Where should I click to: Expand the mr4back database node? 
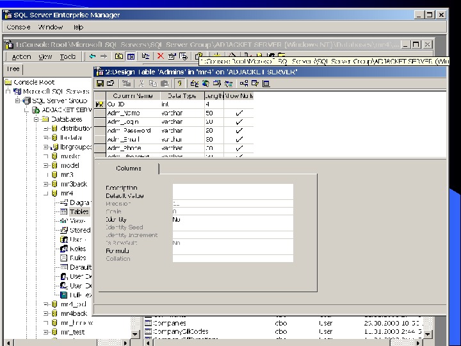coord(45,313)
